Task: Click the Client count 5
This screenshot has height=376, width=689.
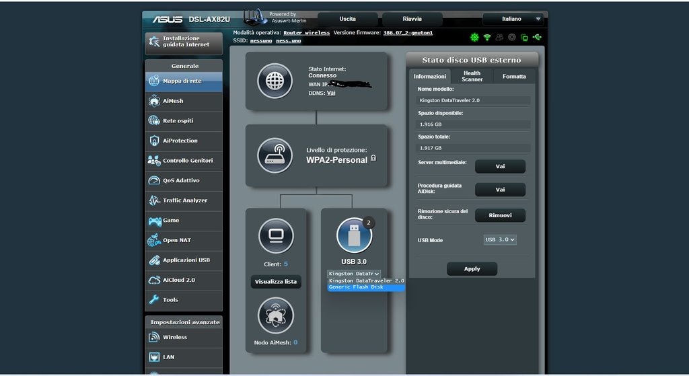Action: pyautogui.click(x=285, y=264)
